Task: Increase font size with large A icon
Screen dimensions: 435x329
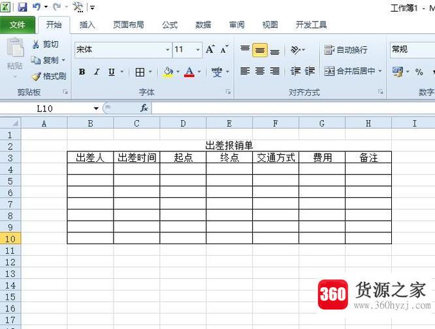Action: [210, 50]
